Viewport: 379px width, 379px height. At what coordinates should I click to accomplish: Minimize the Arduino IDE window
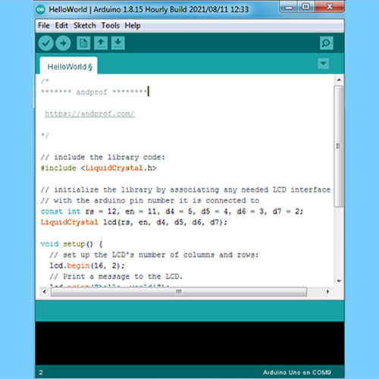click(289, 7)
